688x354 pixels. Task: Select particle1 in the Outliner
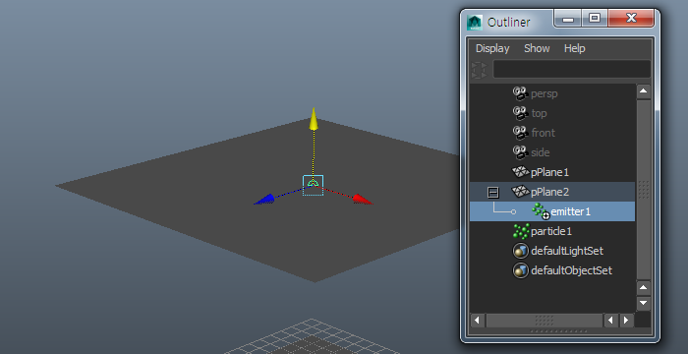tap(551, 231)
